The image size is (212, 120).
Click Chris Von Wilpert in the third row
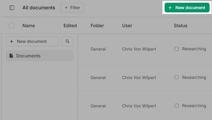click(139, 106)
